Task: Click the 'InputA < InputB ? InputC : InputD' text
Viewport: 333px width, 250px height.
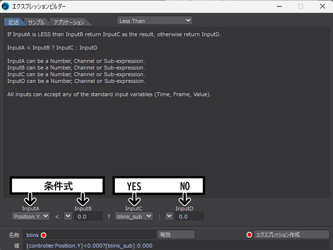Action: click(x=52, y=48)
